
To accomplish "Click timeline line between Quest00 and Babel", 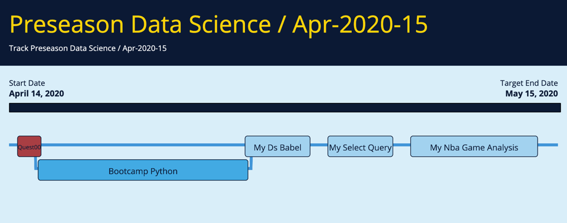I will (143, 145).
